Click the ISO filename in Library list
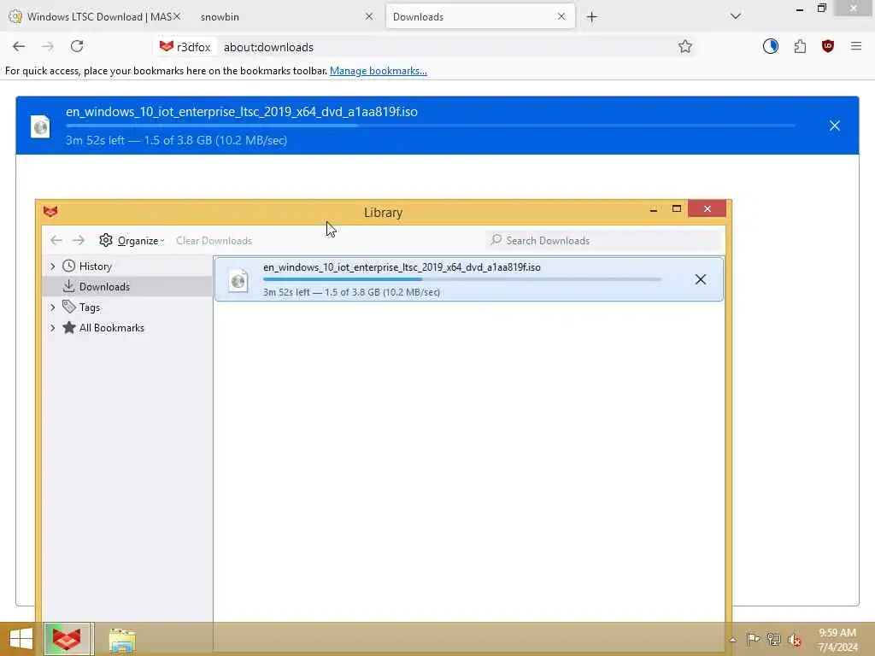 click(402, 267)
